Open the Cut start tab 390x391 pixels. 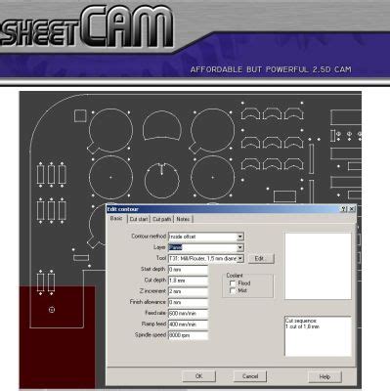pos(139,219)
